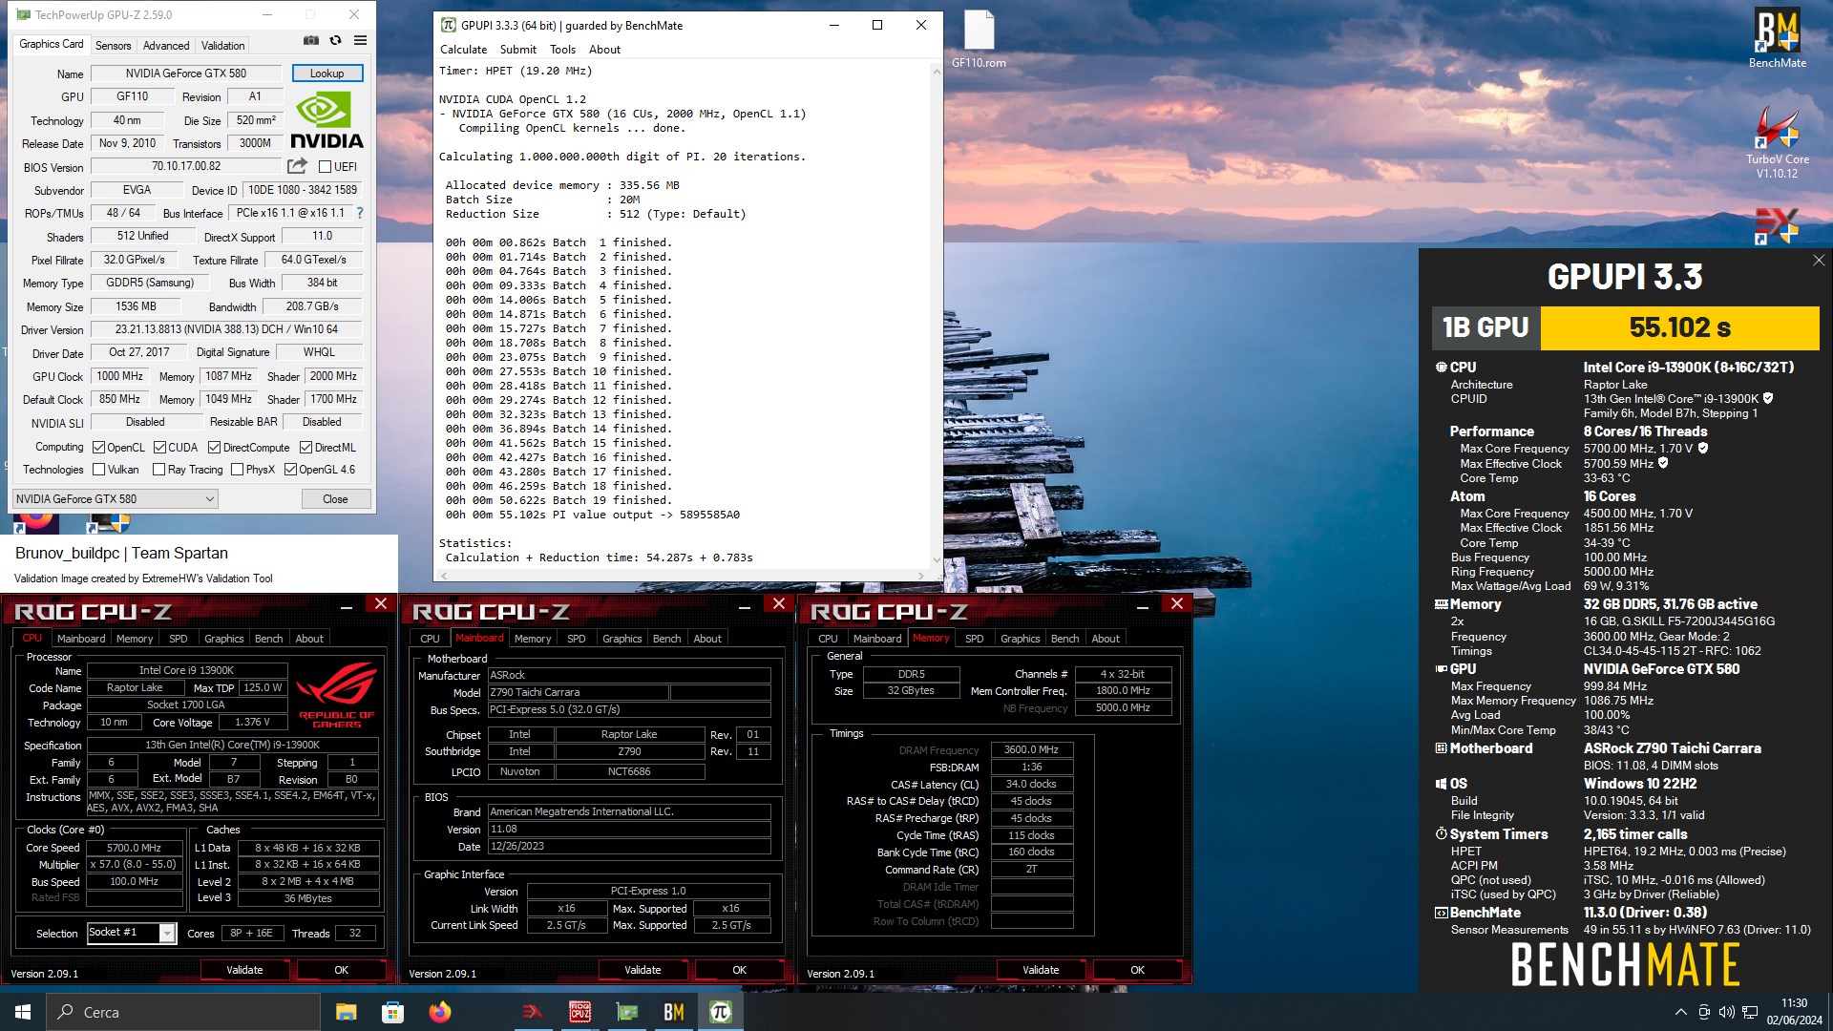
Task: Click the Republic of Gamers logo in CPU-Z
Action: coord(337,695)
